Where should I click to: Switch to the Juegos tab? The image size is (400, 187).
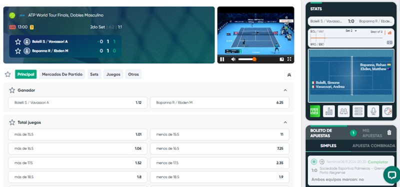click(x=113, y=74)
